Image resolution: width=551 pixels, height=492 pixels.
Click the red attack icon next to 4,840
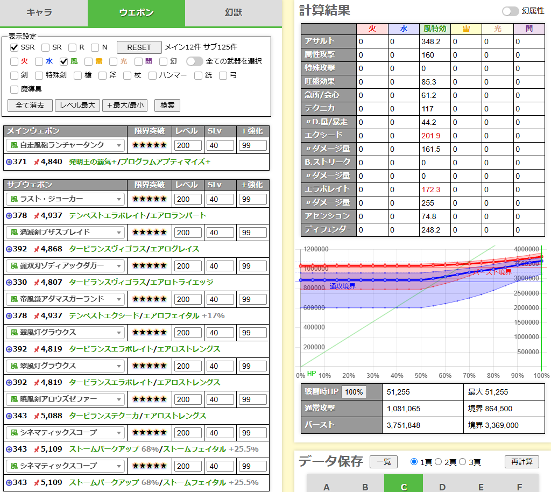(36, 161)
